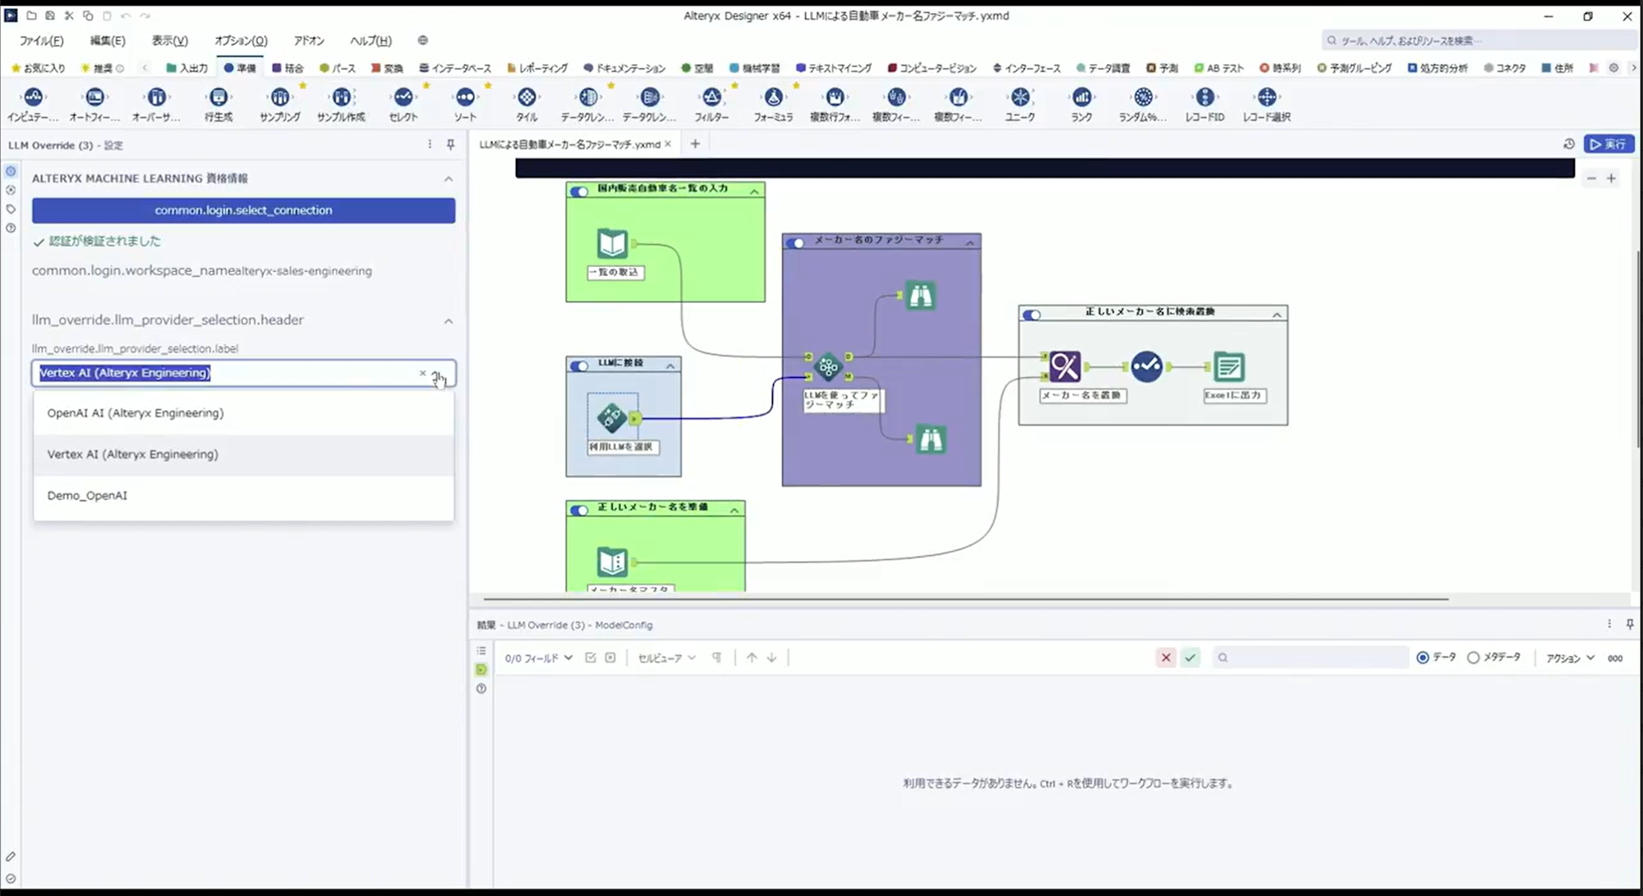
Task: Click the 一覧の取込 input tool node
Action: (x=612, y=244)
